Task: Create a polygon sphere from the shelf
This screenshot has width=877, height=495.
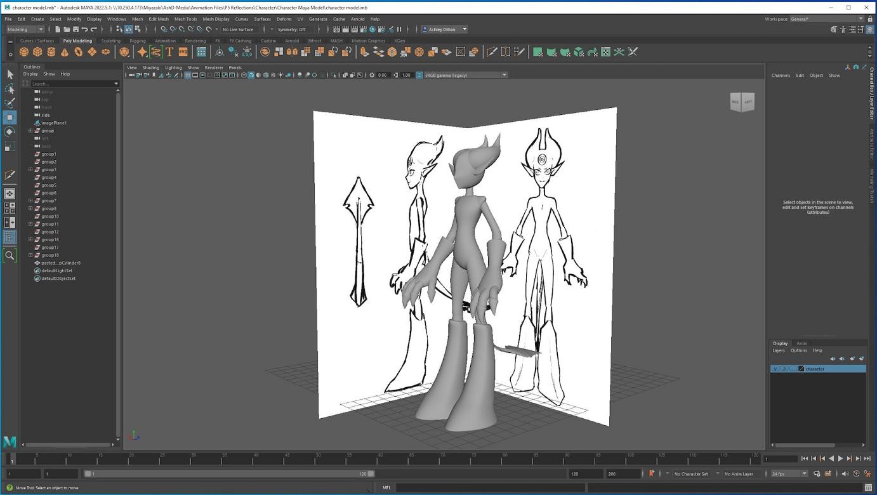Action: click(24, 52)
